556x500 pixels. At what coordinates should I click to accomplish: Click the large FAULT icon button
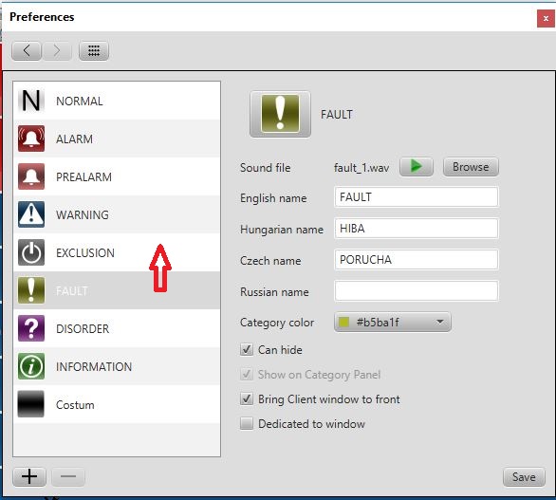280,114
